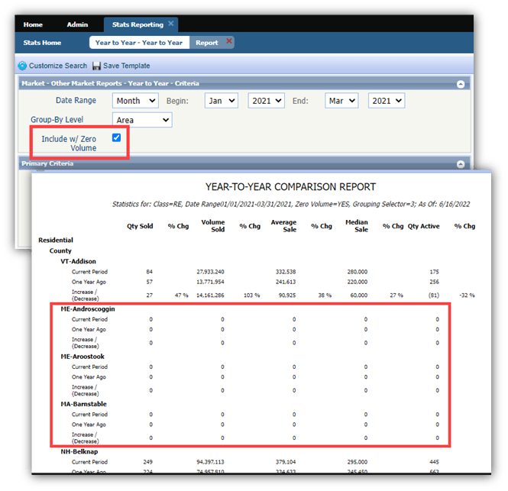
Task: Click the 47 % Qty Sold change
Action: (182, 295)
